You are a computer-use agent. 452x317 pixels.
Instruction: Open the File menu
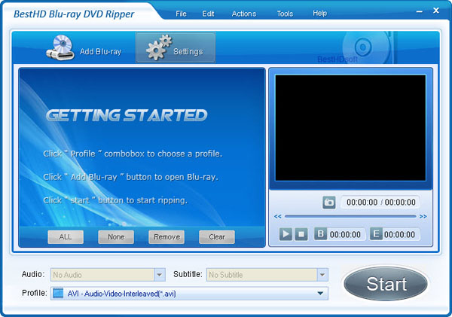[181, 14]
